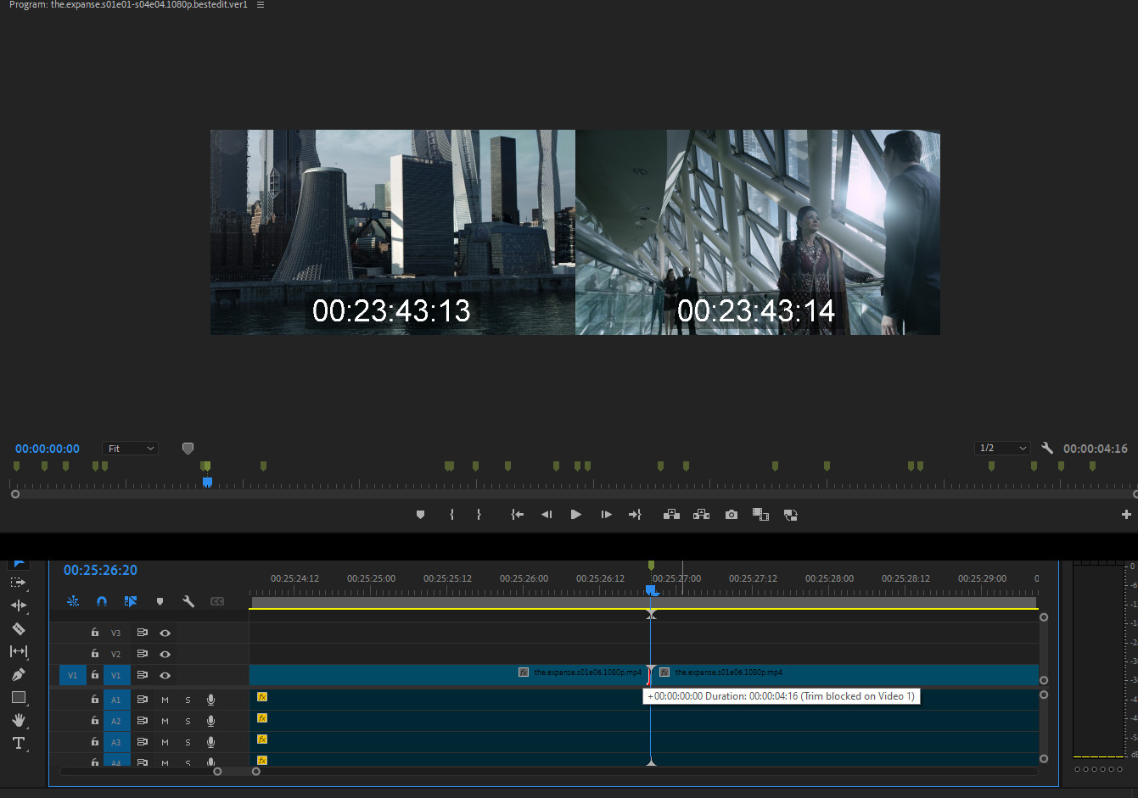The width and height of the screenshot is (1138, 798).
Task: Hide the V2 track output eye
Action: coord(165,654)
